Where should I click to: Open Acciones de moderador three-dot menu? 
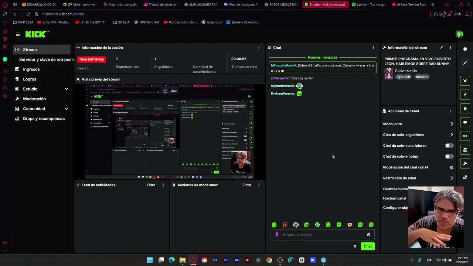tap(259, 185)
